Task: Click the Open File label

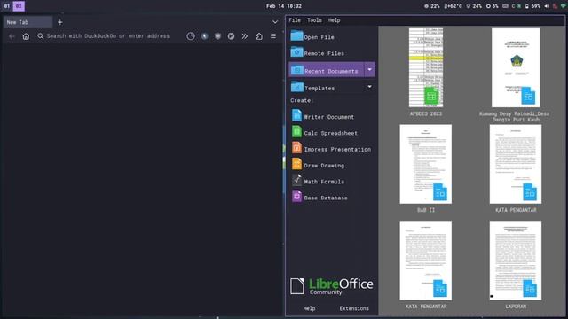Action: point(319,37)
